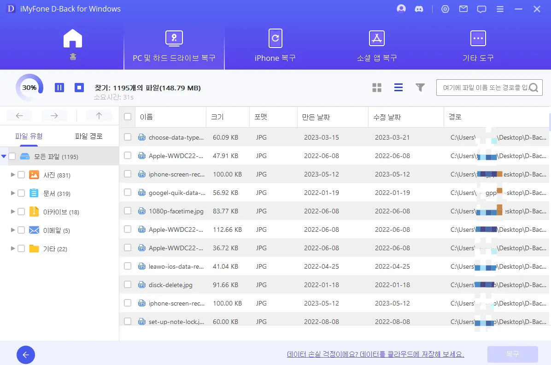
Task: Click the 이메일 envelope icon
Action: click(x=34, y=230)
